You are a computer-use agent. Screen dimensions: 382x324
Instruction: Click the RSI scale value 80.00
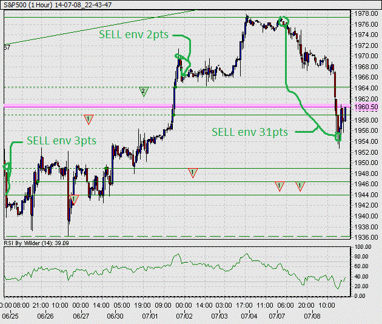[x=361, y=257]
